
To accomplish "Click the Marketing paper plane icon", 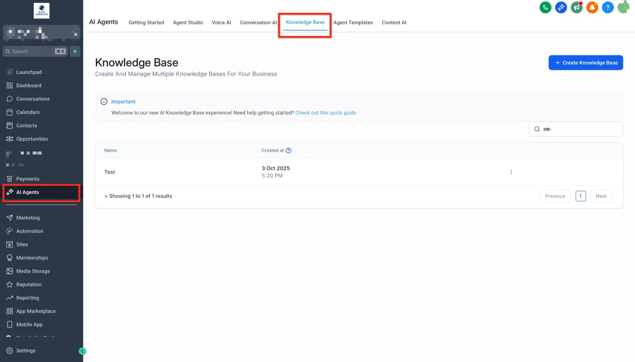I will coord(10,218).
